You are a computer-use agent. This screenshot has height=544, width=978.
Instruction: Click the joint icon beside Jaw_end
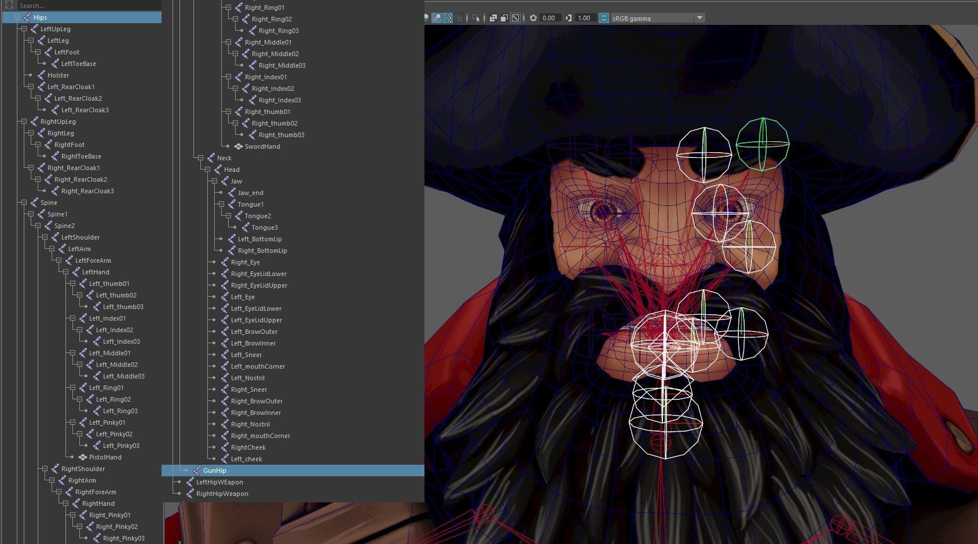(x=232, y=193)
